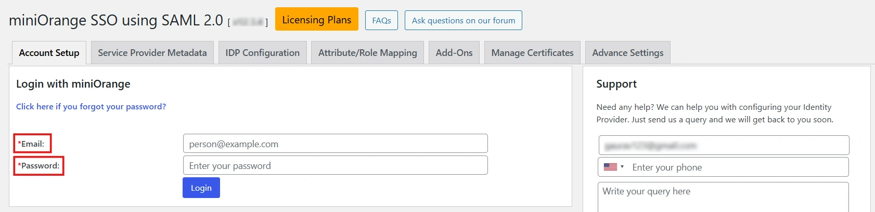875x212 pixels.
Task: Open the Service Provider Metadata tab
Action: click(152, 53)
